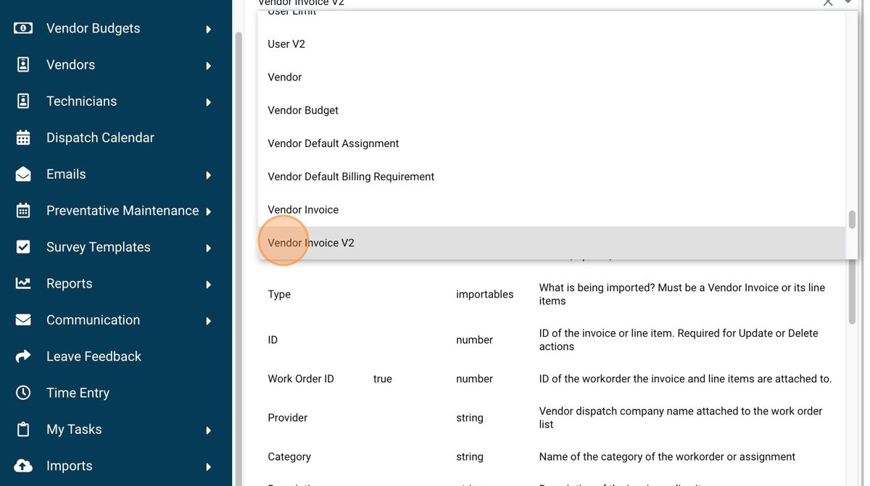The image size is (870, 486).
Task: Click the Vendor Budgets money icon
Action: (23, 28)
